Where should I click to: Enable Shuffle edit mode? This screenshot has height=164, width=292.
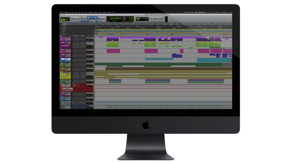point(63,18)
